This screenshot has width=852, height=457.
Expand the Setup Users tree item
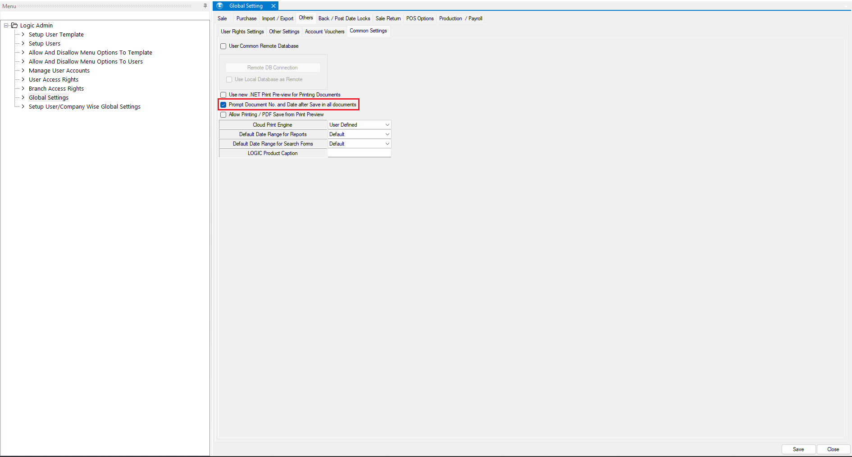click(x=23, y=44)
